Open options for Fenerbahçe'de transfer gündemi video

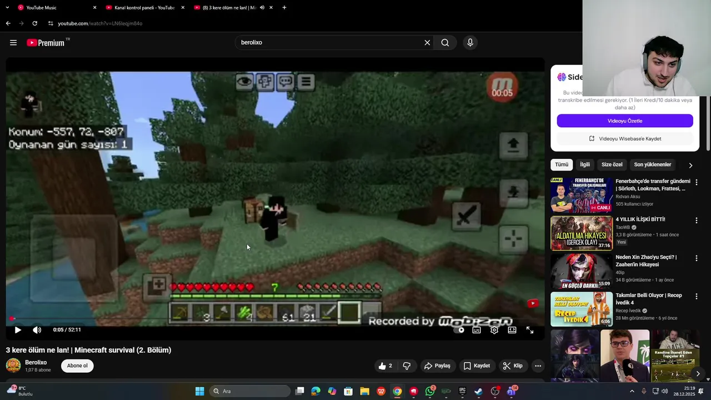(696, 182)
